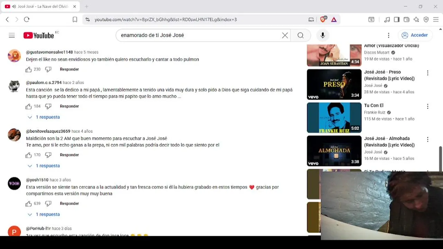443x249 pixels.
Task: Dislike benitovelazquez3659's comment
Action: tap(48, 155)
